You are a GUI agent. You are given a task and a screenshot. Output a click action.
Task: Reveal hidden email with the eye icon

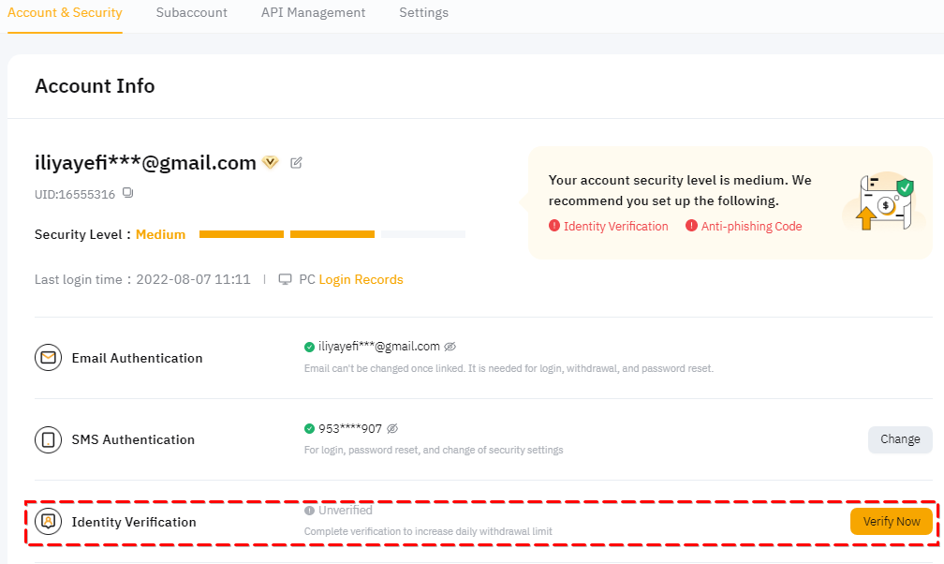[x=450, y=347]
